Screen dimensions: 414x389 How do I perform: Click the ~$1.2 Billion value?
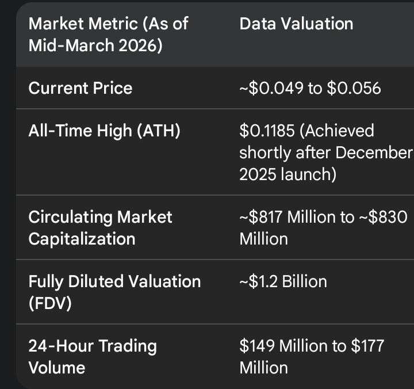click(x=283, y=281)
